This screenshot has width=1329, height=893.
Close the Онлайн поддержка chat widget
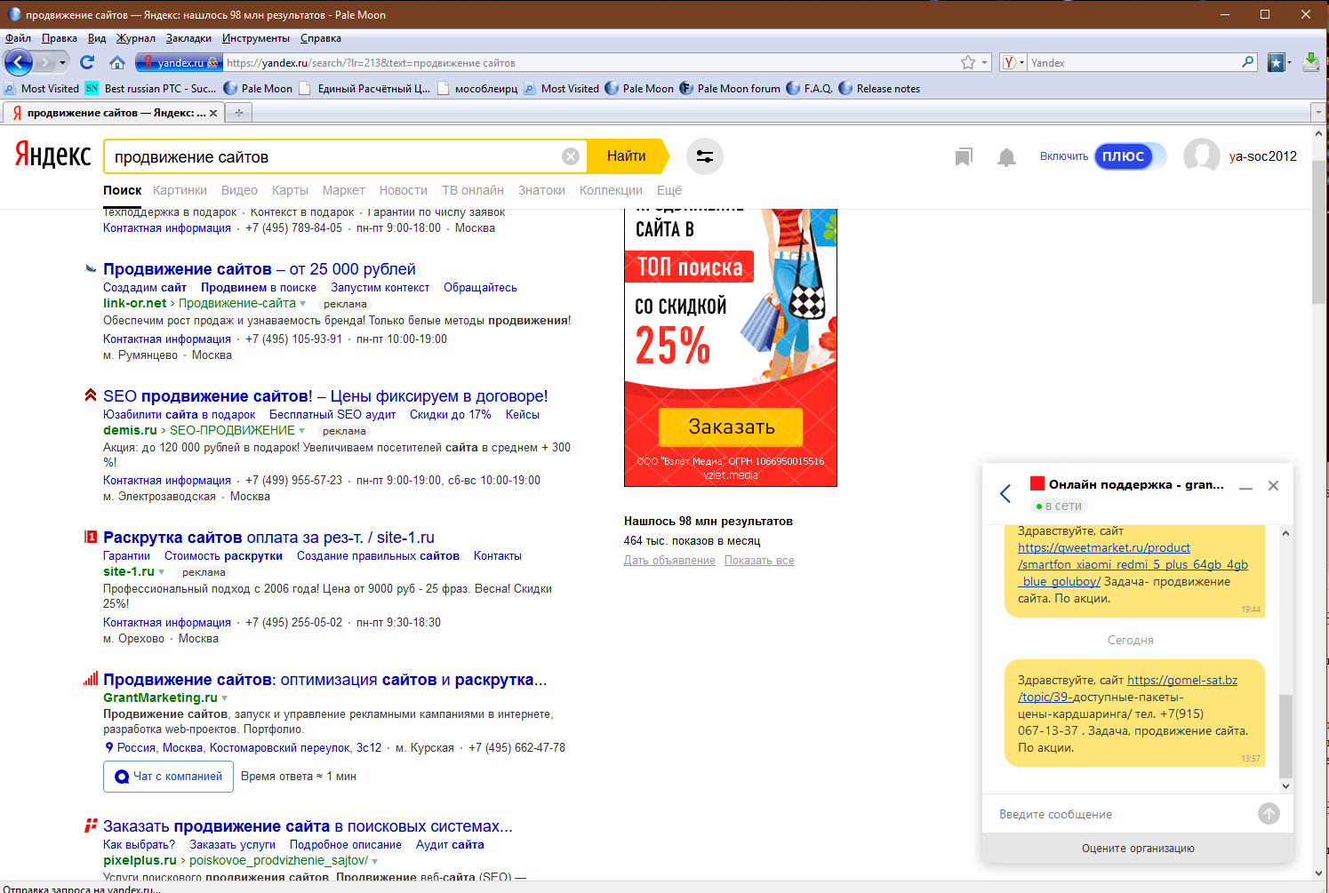[1273, 485]
